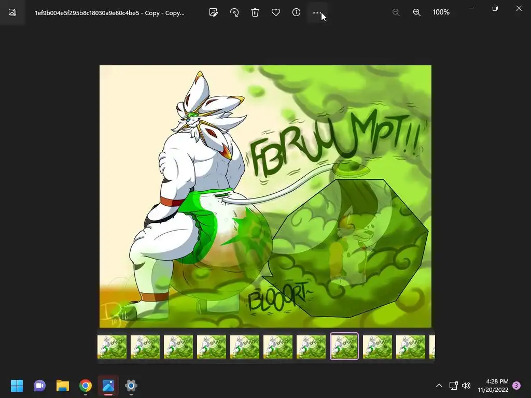Click the zoom in magnifier icon
The height and width of the screenshot is (398, 531).
(x=417, y=12)
